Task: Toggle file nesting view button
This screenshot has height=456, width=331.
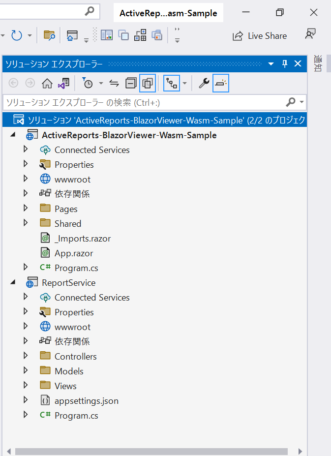Action: coord(172,84)
